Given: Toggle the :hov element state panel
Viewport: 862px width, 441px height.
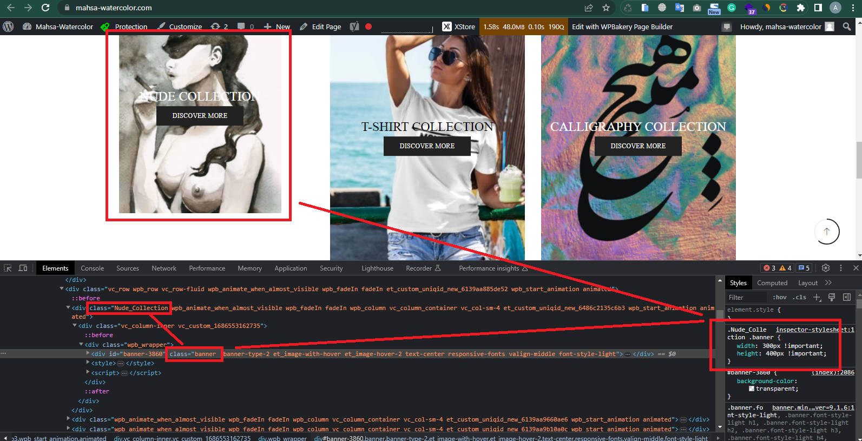Looking at the screenshot, I should click(x=780, y=297).
